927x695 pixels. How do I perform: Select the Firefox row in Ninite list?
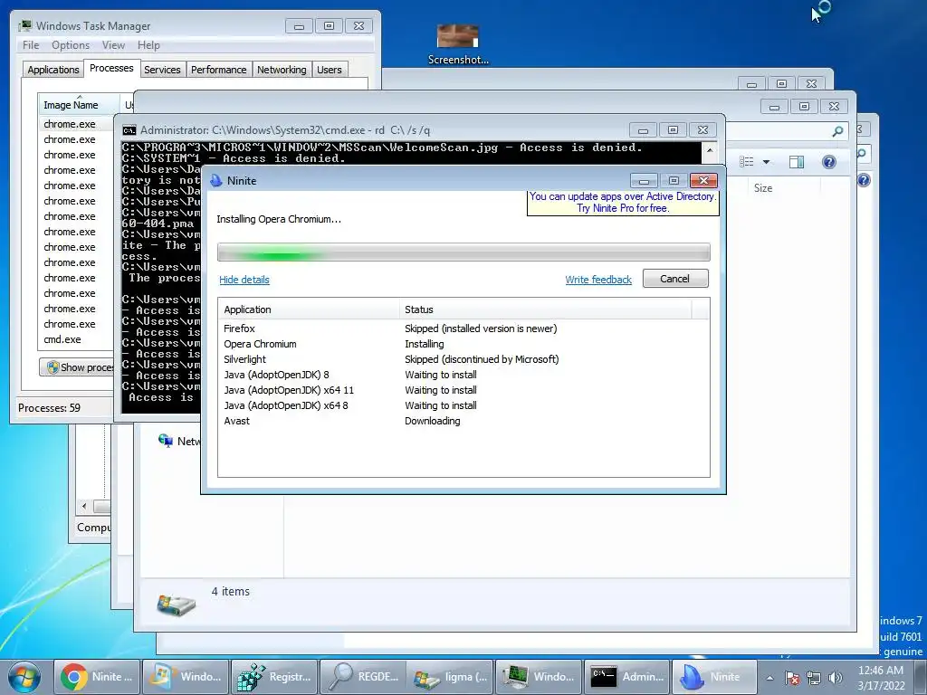click(463, 328)
